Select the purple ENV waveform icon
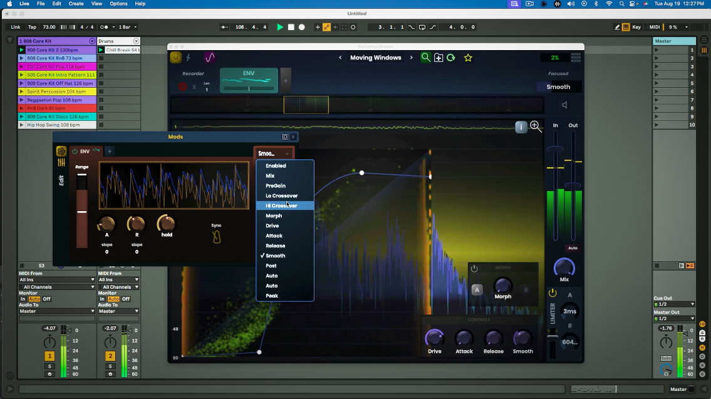Image resolution: width=711 pixels, height=399 pixels. [209, 57]
